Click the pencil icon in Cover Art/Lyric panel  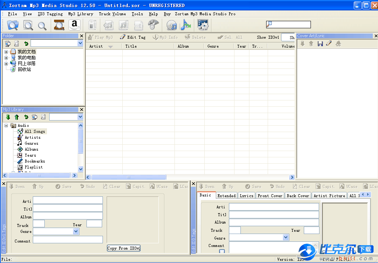[x=329, y=44]
